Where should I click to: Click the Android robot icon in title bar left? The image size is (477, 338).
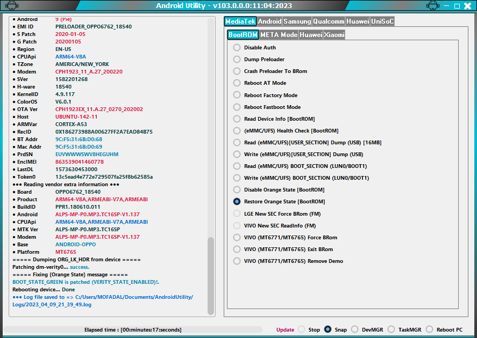pyautogui.click(x=11, y=5)
